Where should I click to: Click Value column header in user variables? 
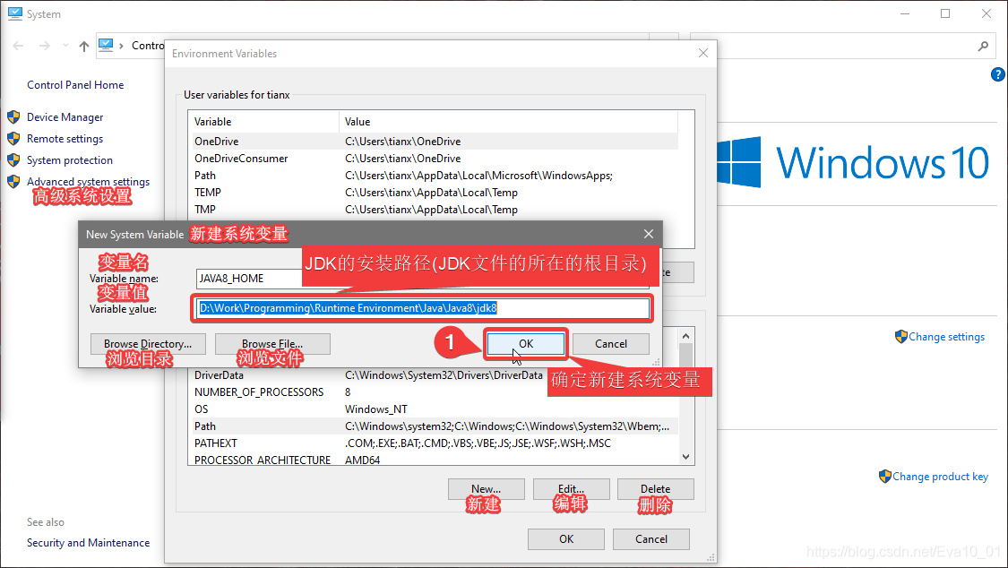(508, 122)
